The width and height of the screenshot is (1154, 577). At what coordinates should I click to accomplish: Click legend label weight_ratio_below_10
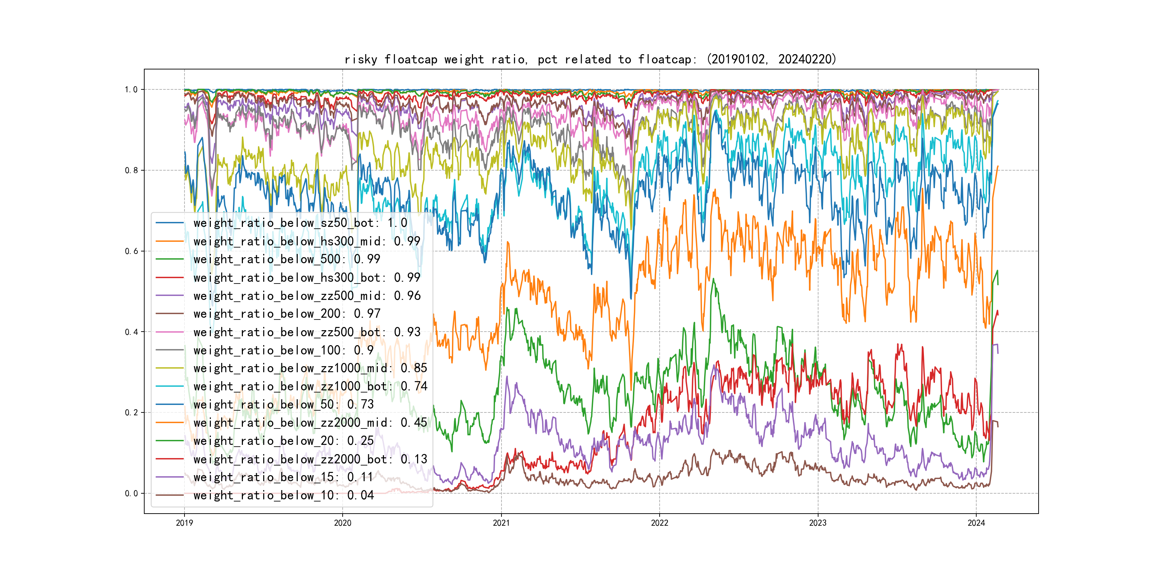[x=283, y=495]
